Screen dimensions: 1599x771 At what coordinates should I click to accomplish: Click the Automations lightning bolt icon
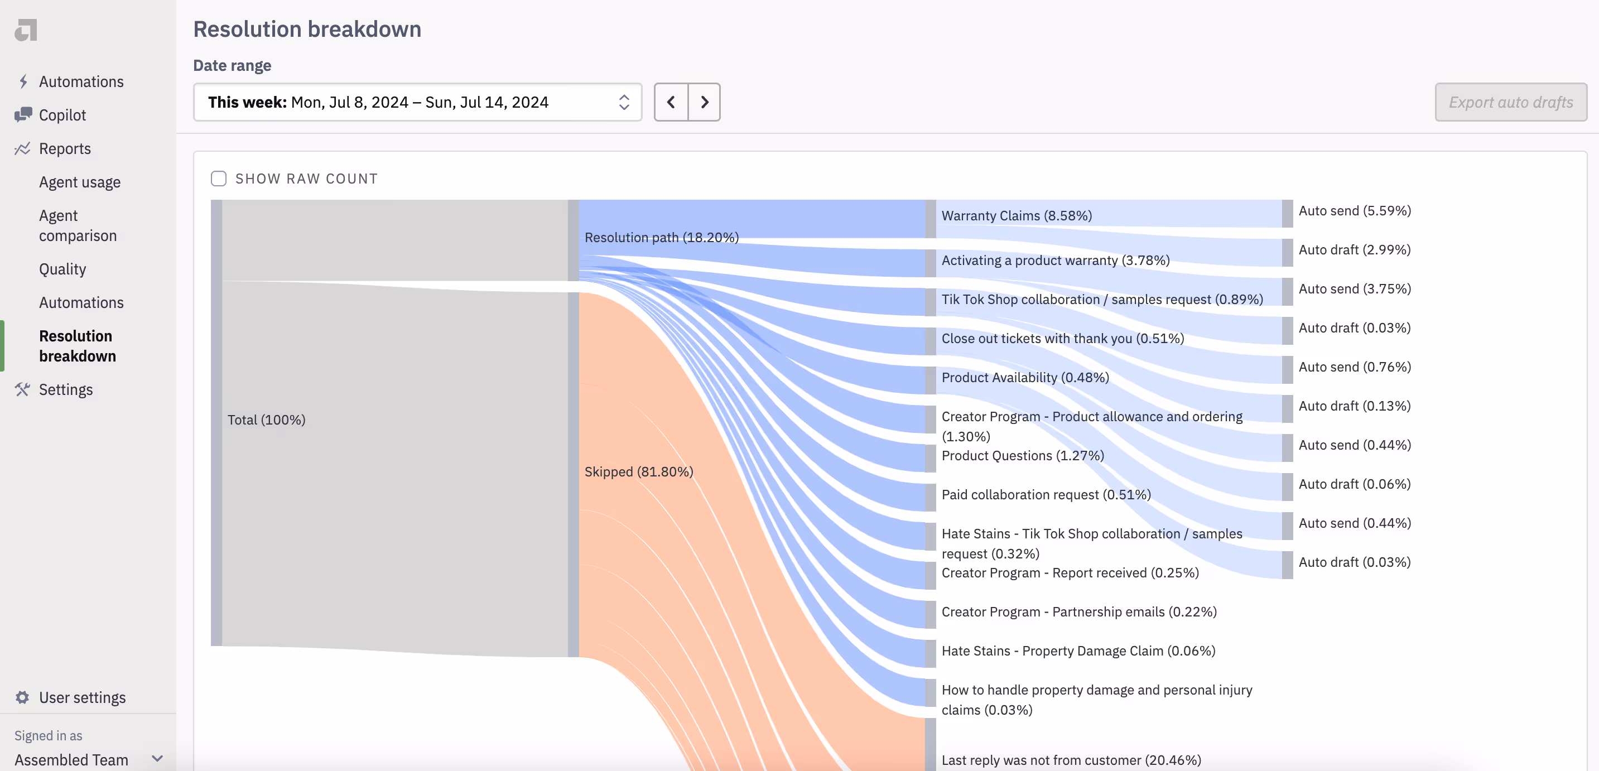(23, 81)
